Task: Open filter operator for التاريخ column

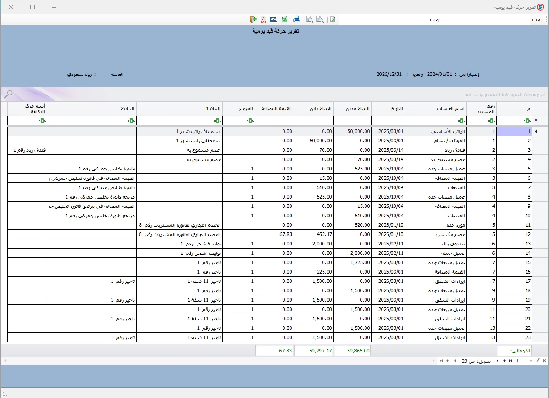Action: pyautogui.click(x=400, y=120)
